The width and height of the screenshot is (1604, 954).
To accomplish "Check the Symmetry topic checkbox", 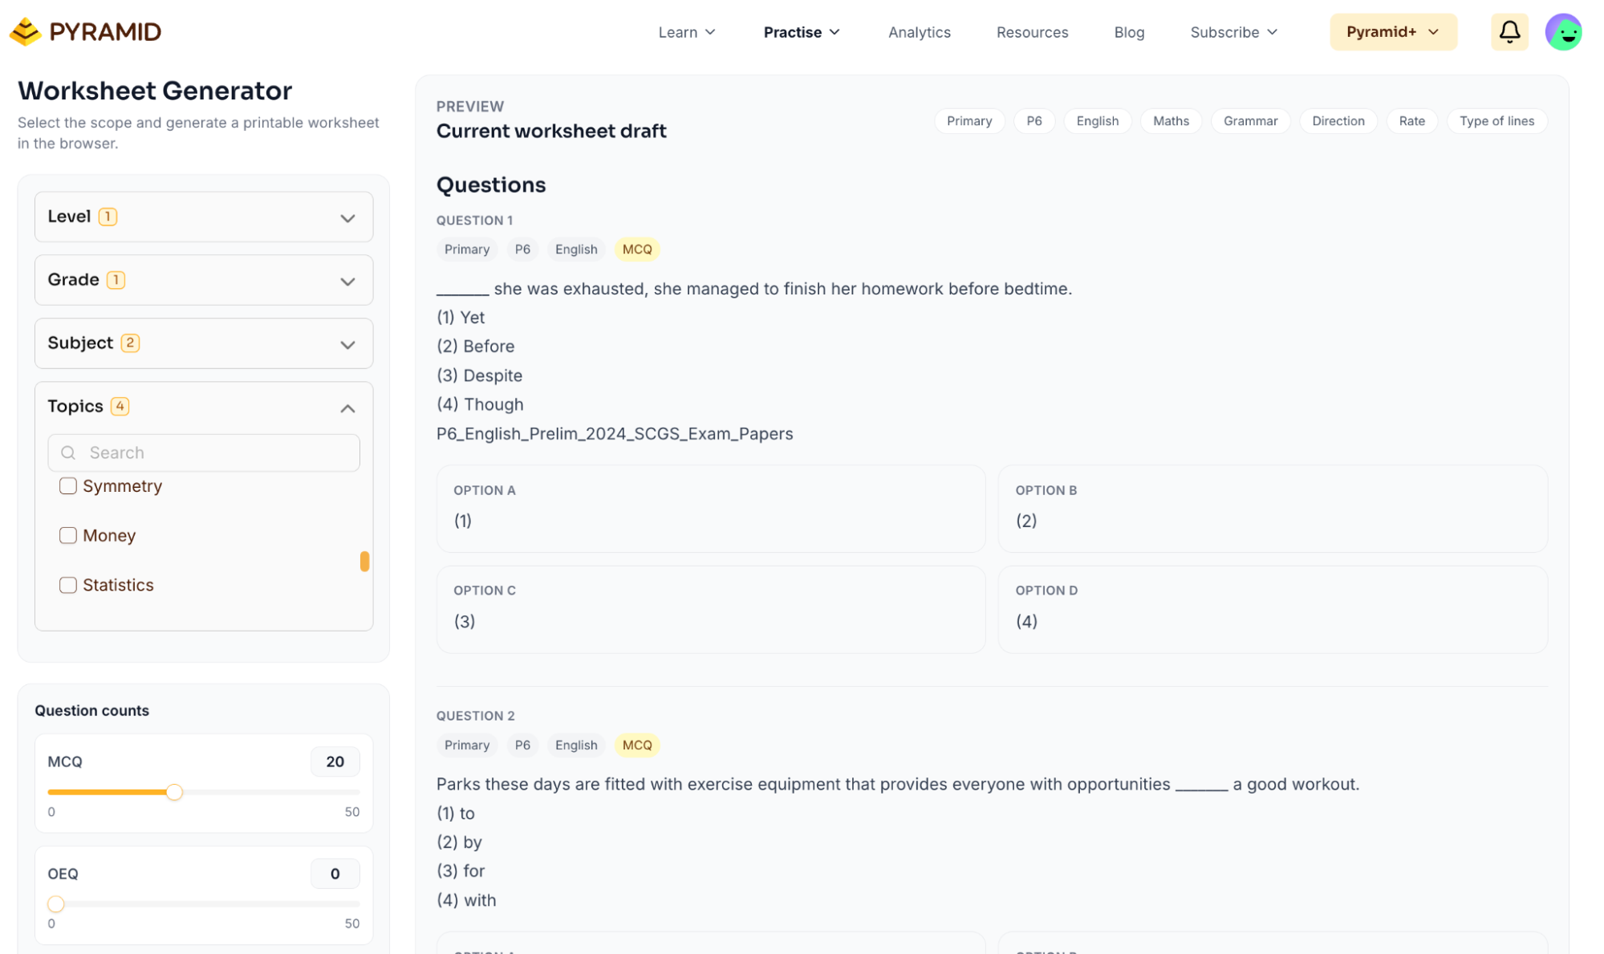I will tap(68, 486).
